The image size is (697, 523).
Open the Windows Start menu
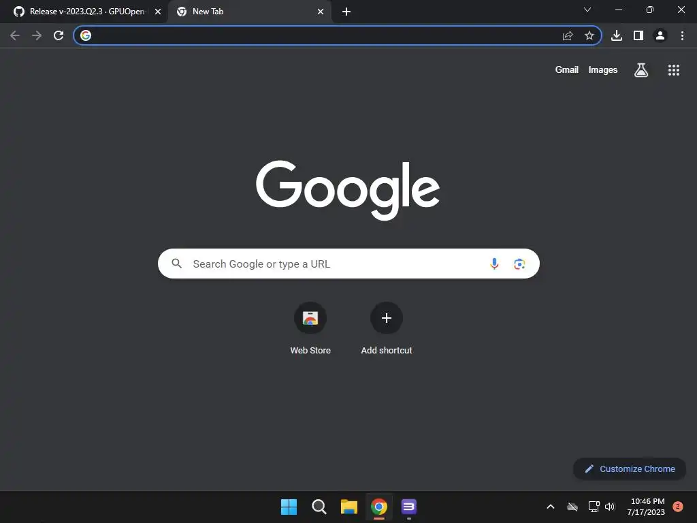coord(289,507)
